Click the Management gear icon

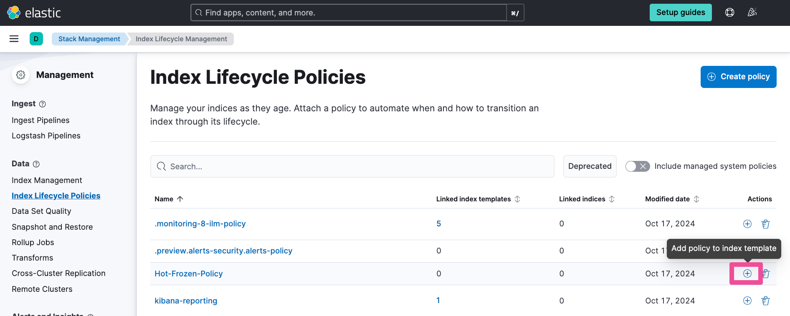pyautogui.click(x=21, y=75)
